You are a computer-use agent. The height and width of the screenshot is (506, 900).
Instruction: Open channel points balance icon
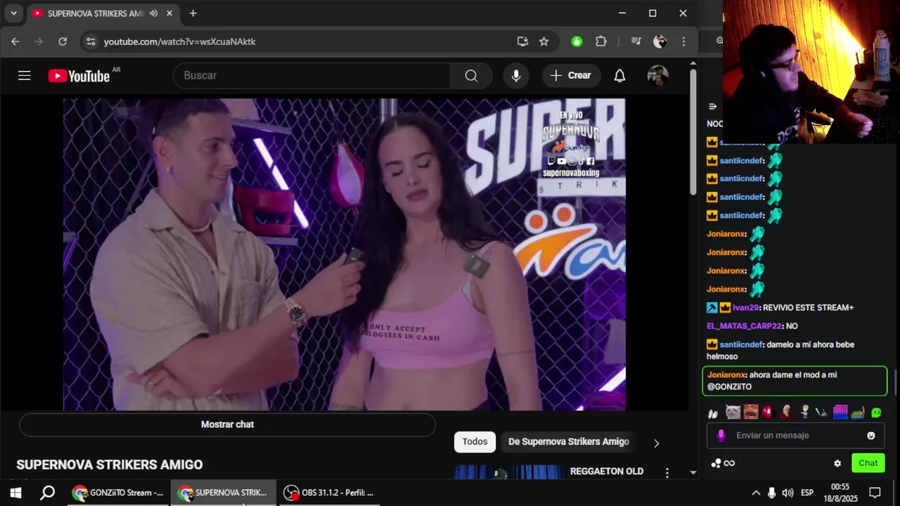pos(723,463)
